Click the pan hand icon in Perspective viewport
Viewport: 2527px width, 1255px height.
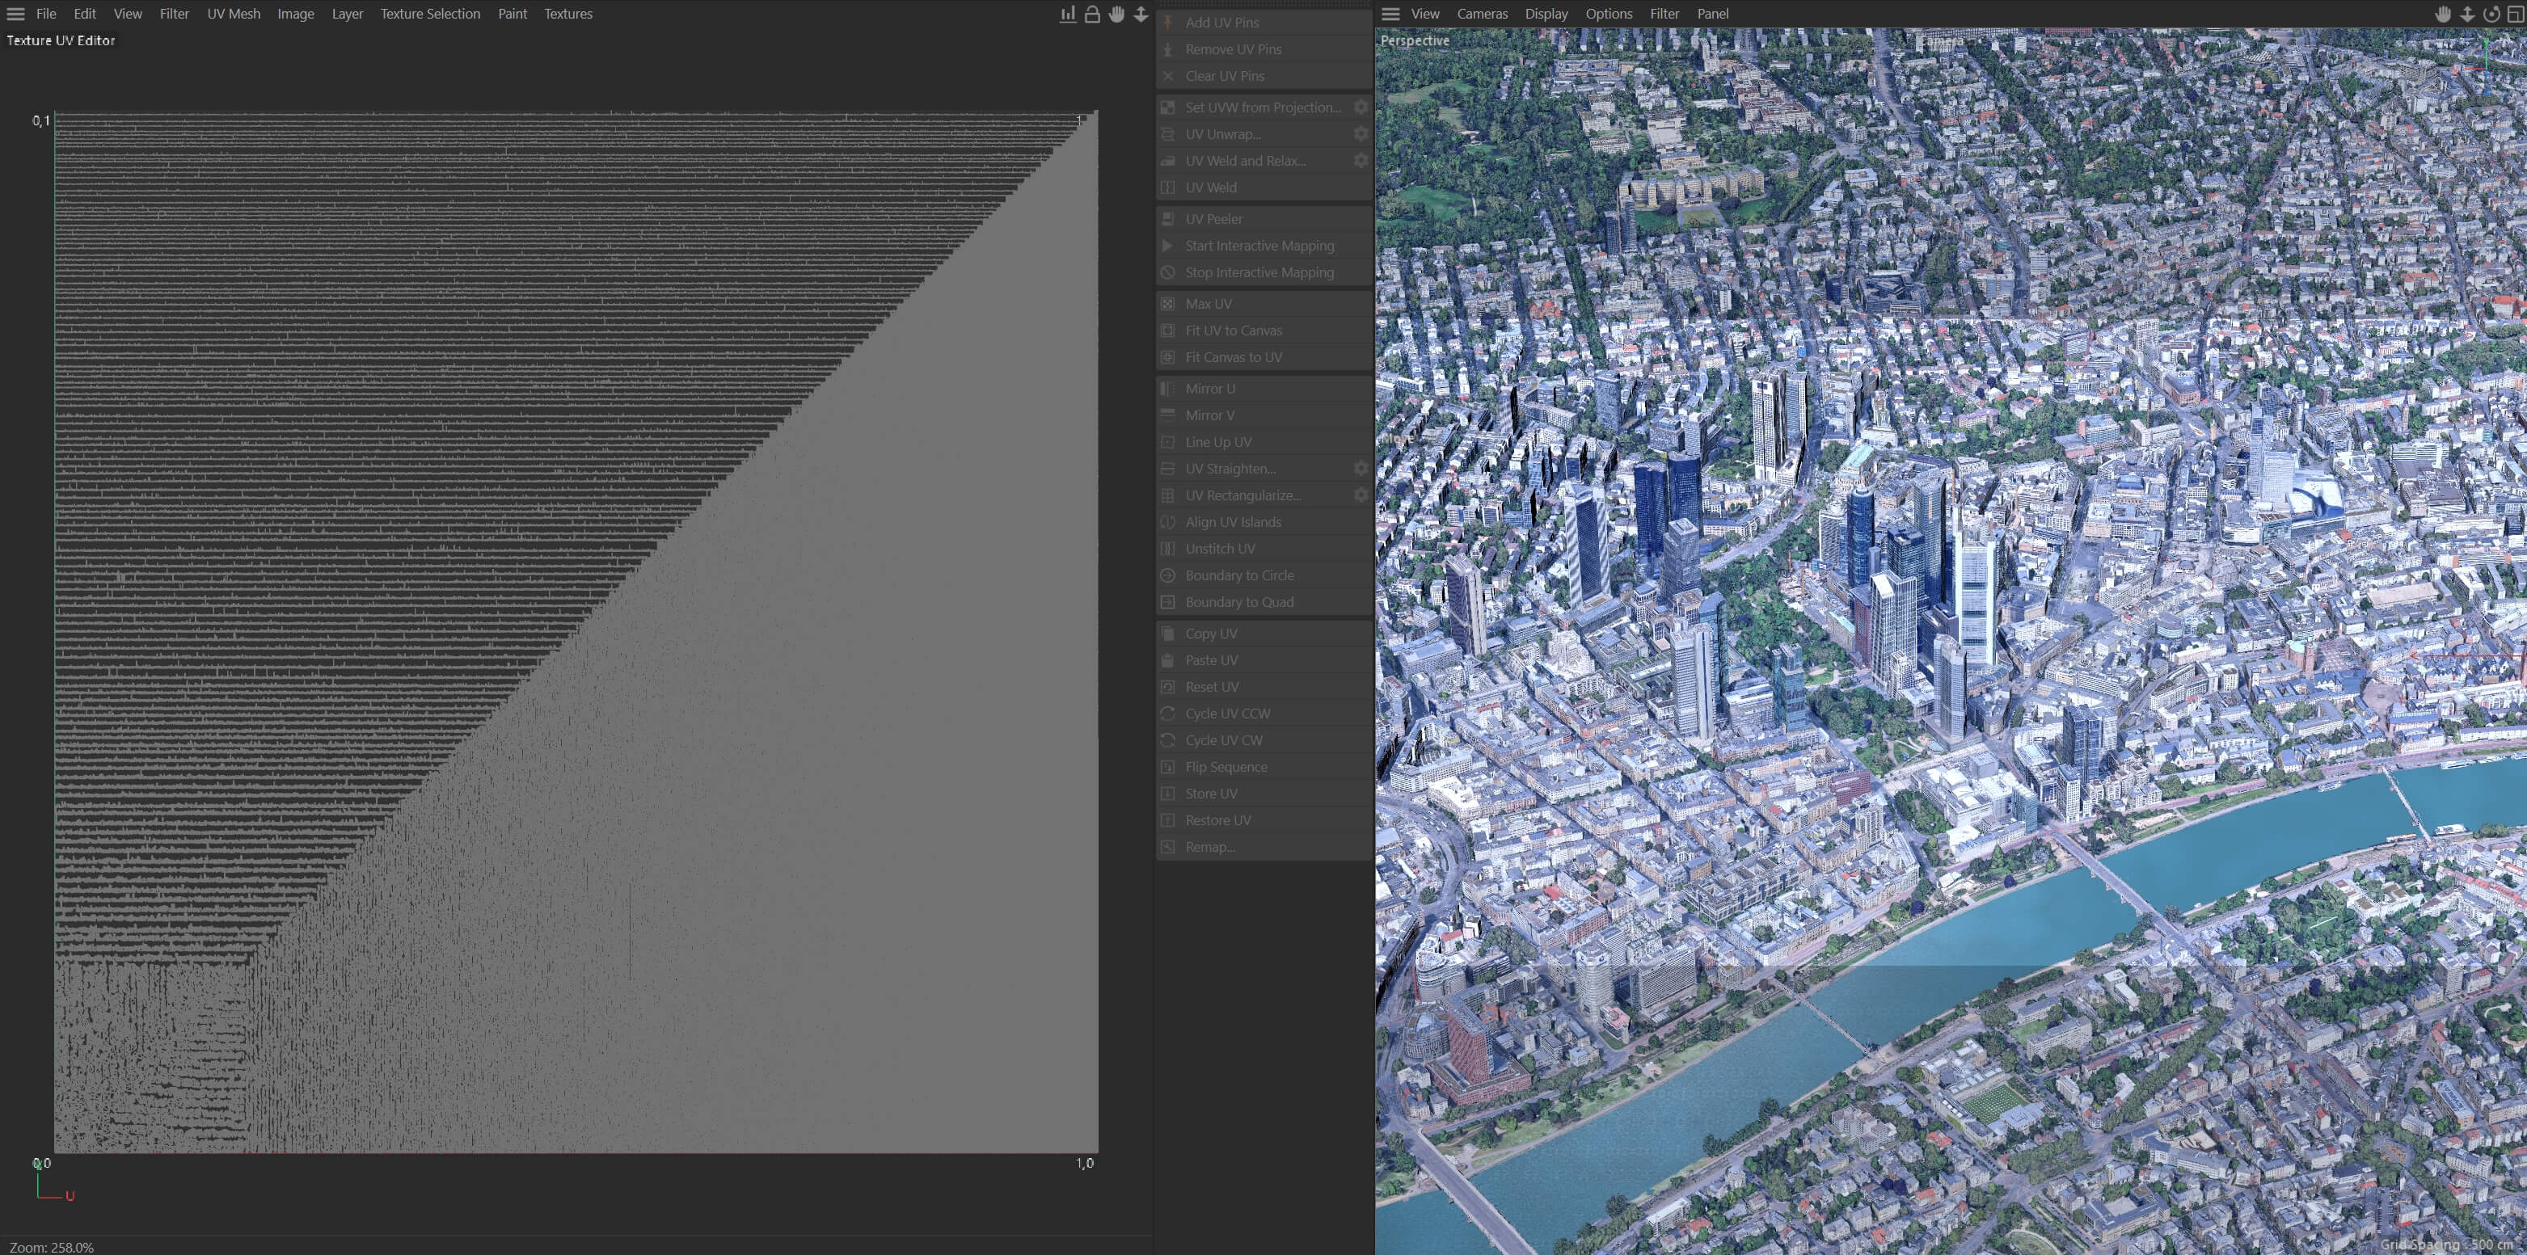click(2443, 14)
